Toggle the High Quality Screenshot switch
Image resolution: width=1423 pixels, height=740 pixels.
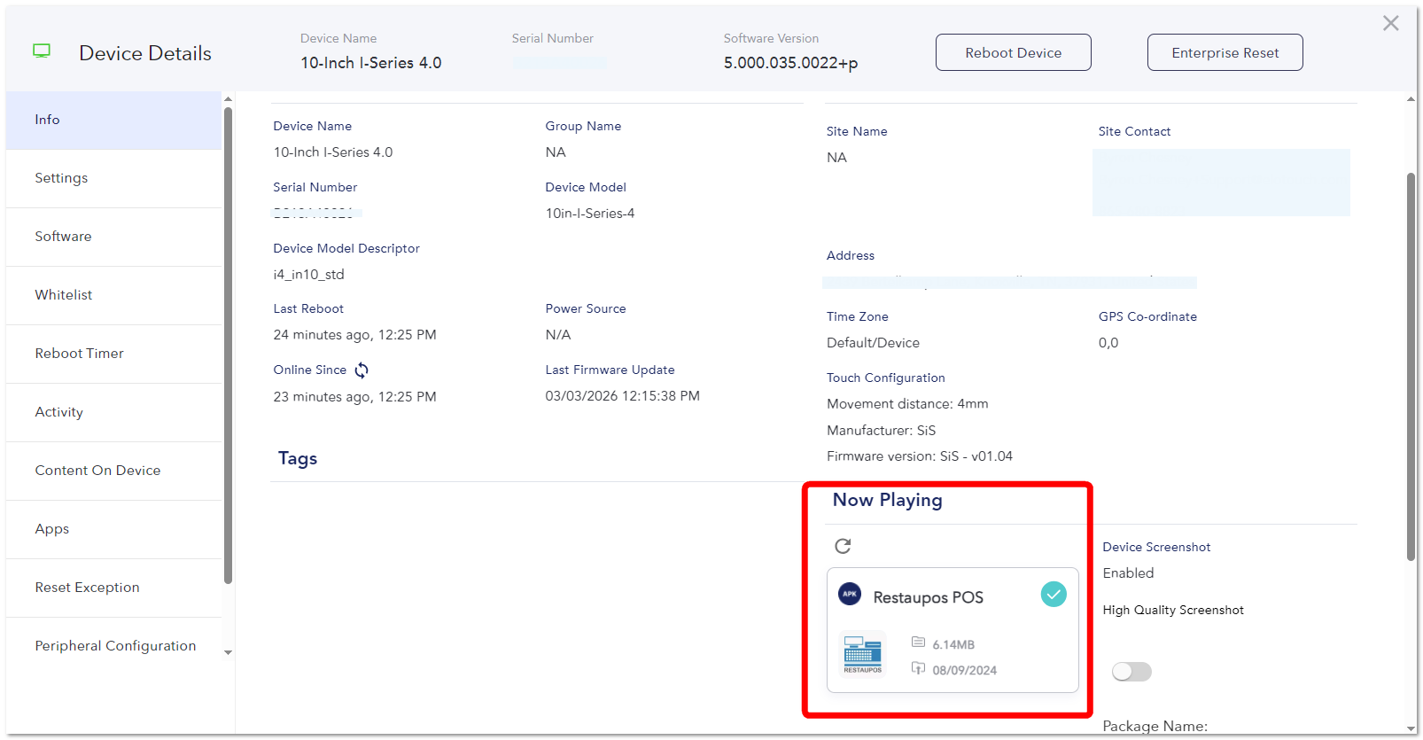pos(1131,672)
